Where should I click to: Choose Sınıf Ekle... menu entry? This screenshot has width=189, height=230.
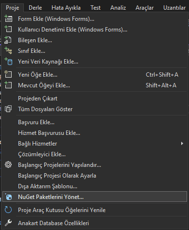coord(95,51)
